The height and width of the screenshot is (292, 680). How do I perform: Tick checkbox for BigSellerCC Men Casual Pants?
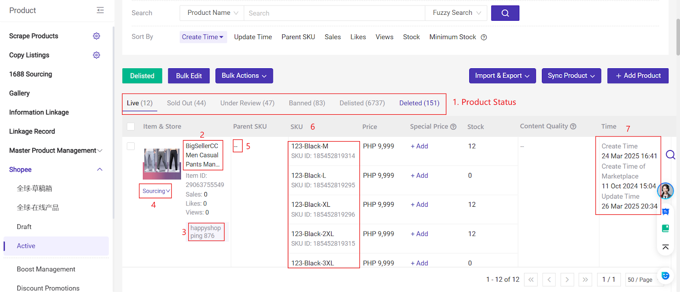click(x=131, y=146)
